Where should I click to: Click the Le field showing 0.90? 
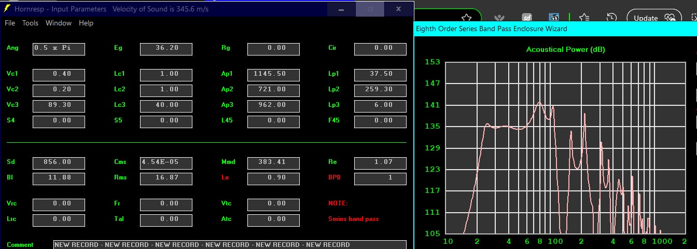pyautogui.click(x=273, y=179)
